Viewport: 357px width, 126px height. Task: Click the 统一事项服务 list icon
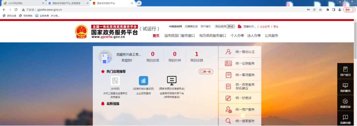pyautogui.click(x=228, y=75)
